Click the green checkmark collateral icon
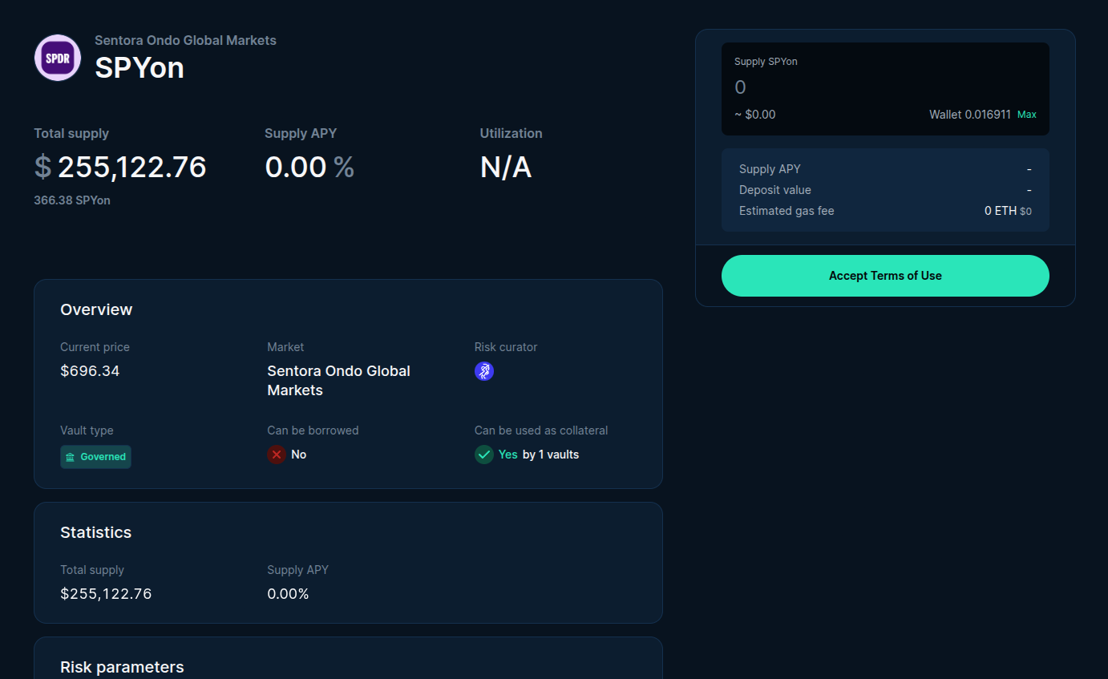The image size is (1108, 679). pos(484,455)
